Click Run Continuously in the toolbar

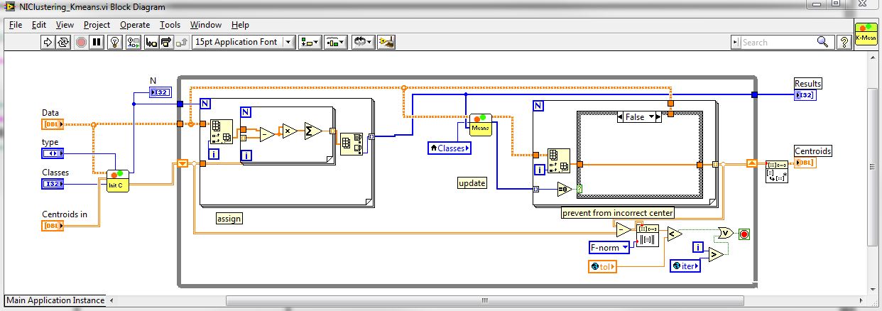64,42
